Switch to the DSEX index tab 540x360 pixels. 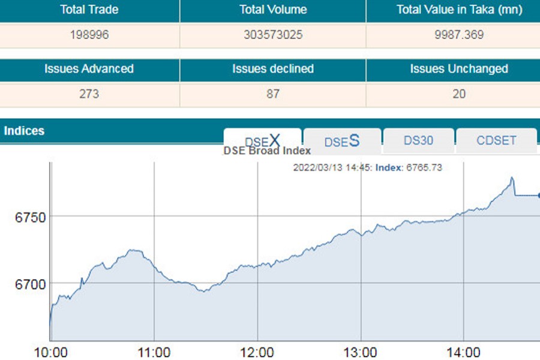tap(262, 141)
